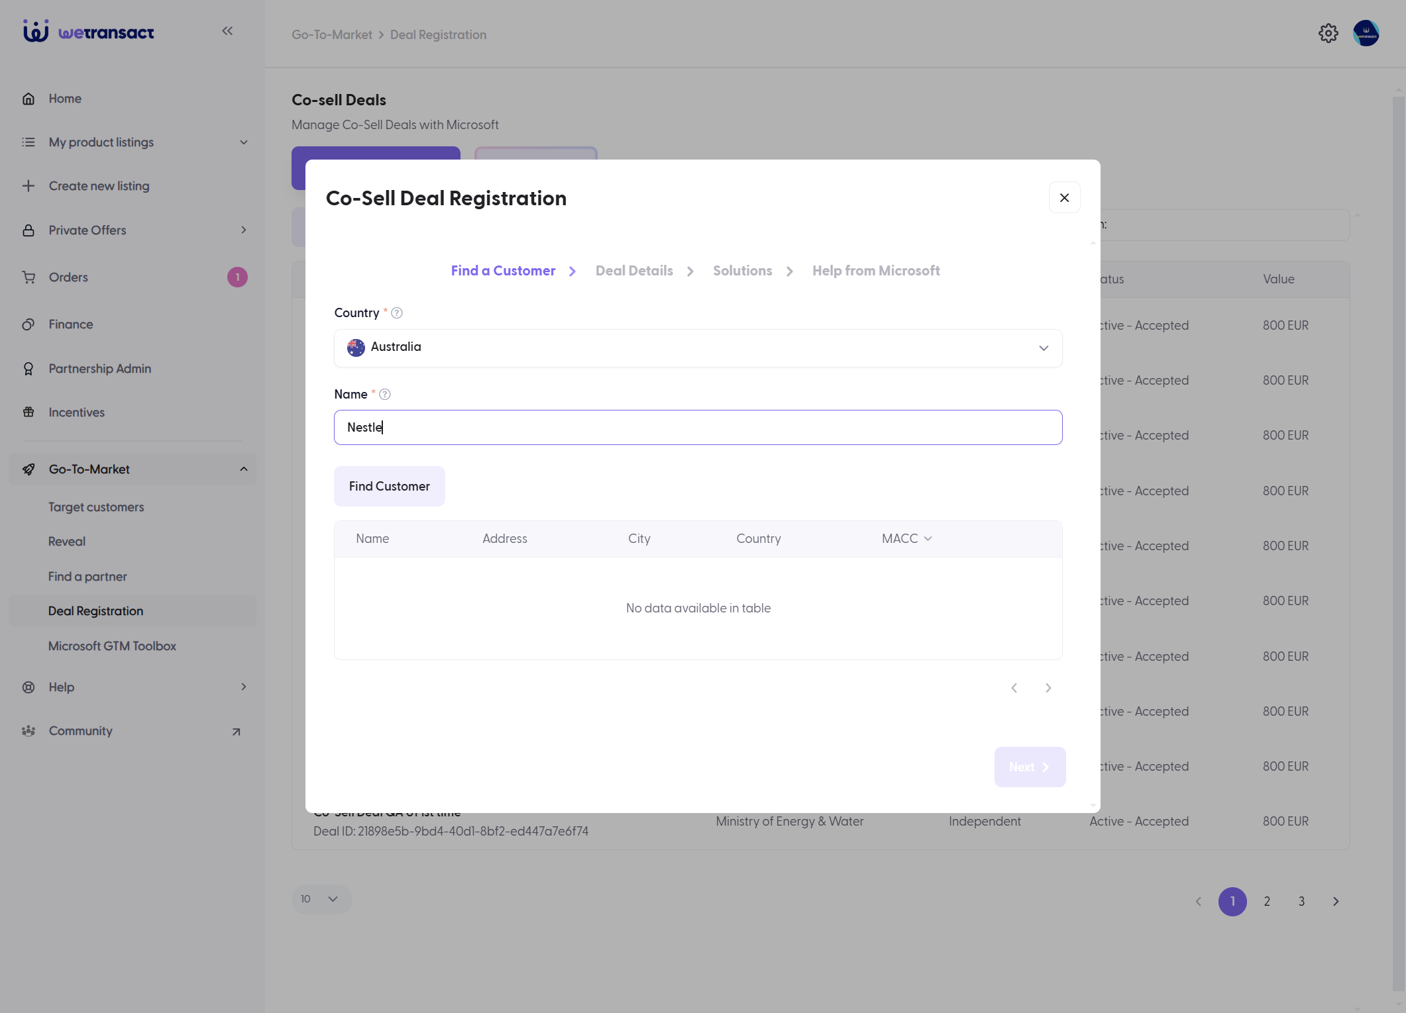Expand My product listings chevron

pyautogui.click(x=244, y=142)
